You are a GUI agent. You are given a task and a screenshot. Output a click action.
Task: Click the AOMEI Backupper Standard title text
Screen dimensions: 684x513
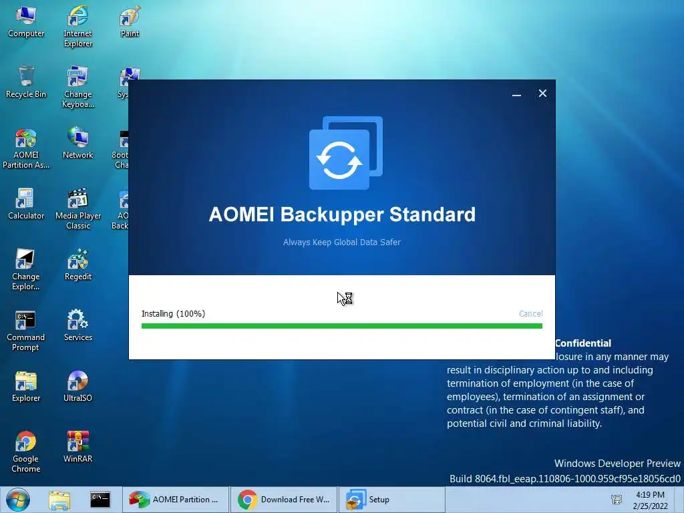click(x=342, y=214)
